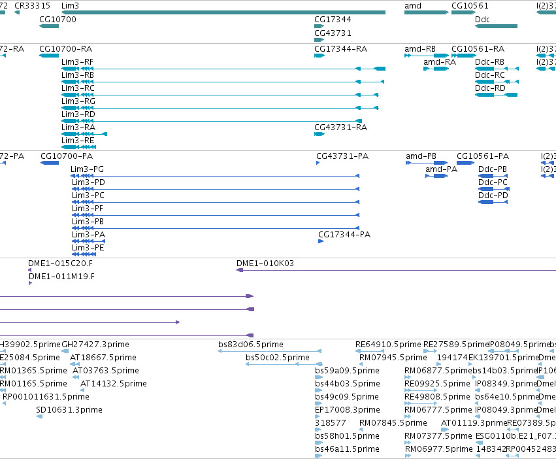Click the RP001011631.5prime EST marker
The height and width of the screenshot is (459, 556).
point(5,403)
